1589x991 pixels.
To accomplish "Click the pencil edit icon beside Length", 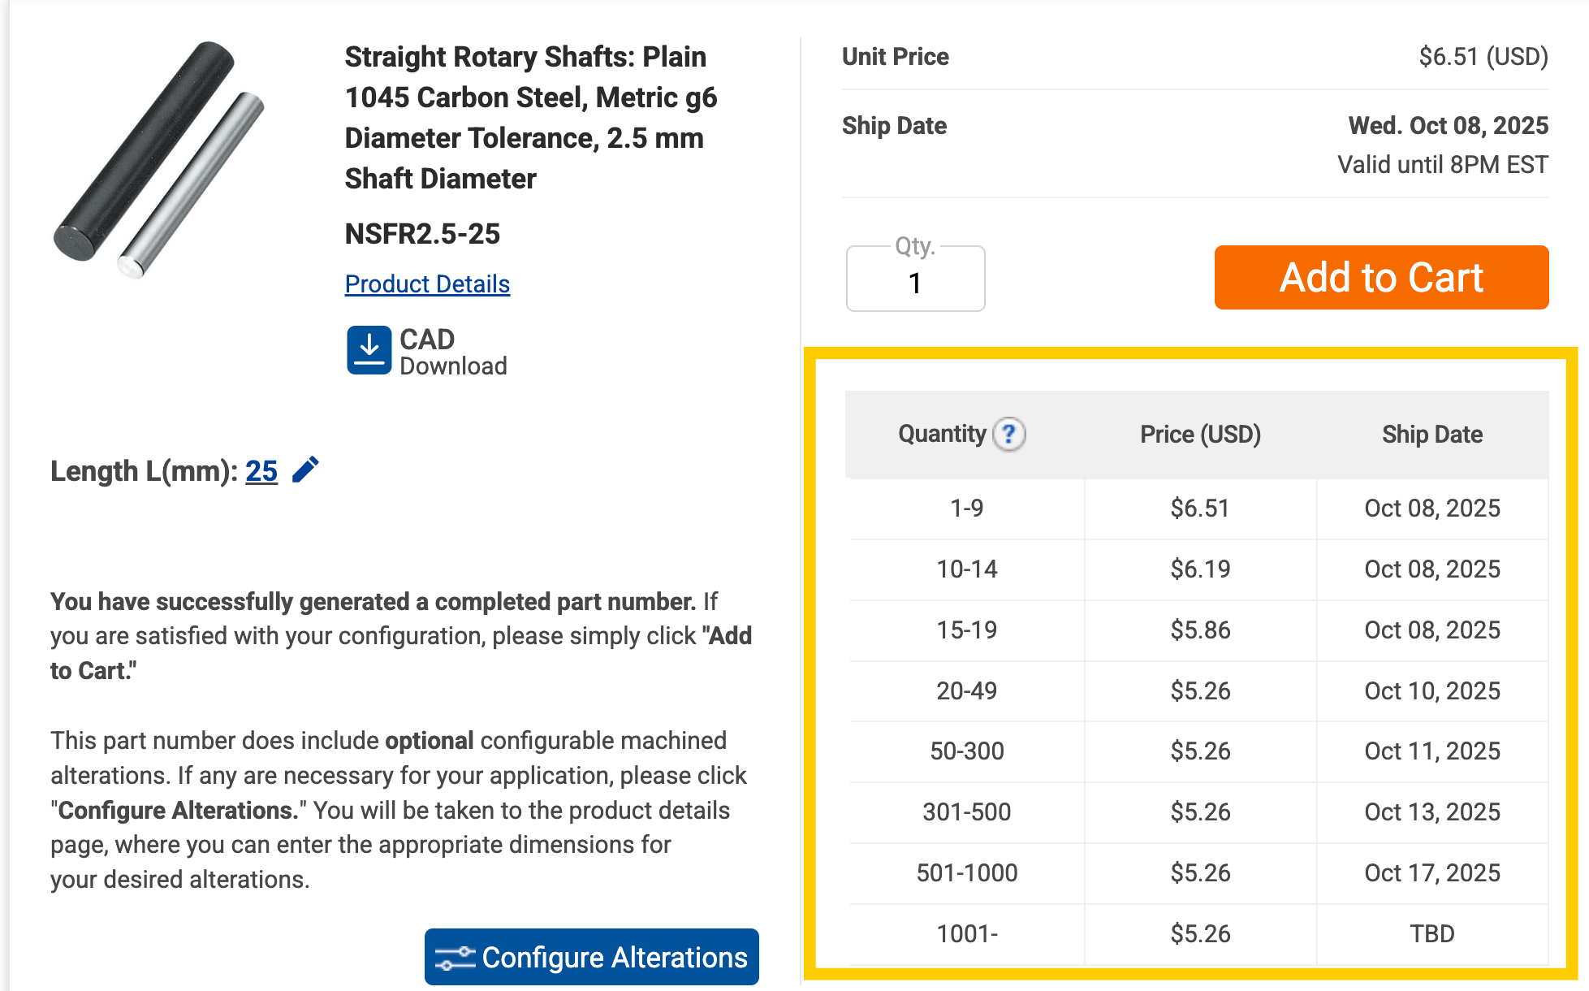I will click(x=305, y=470).
